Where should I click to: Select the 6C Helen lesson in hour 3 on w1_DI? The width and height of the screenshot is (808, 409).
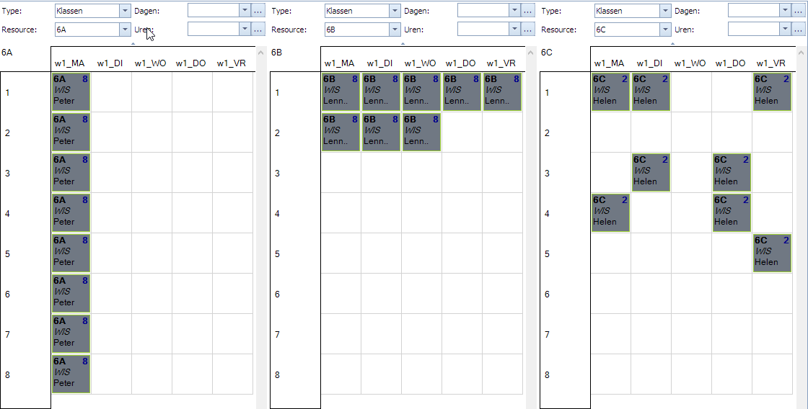651,172
